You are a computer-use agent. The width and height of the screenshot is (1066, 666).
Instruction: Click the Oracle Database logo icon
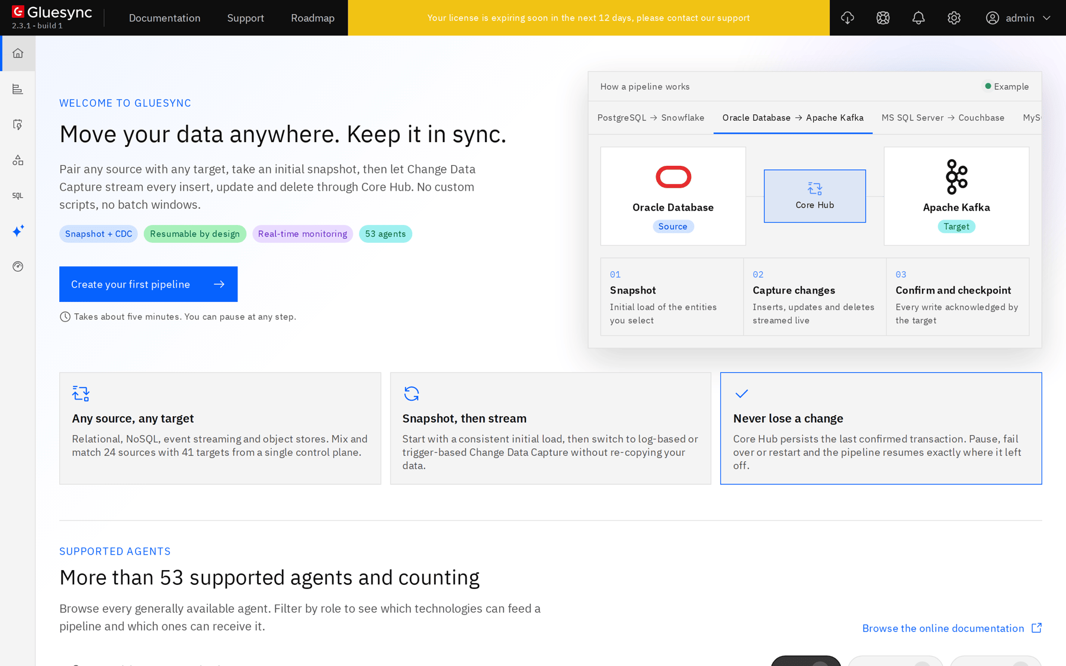point(673,176)
